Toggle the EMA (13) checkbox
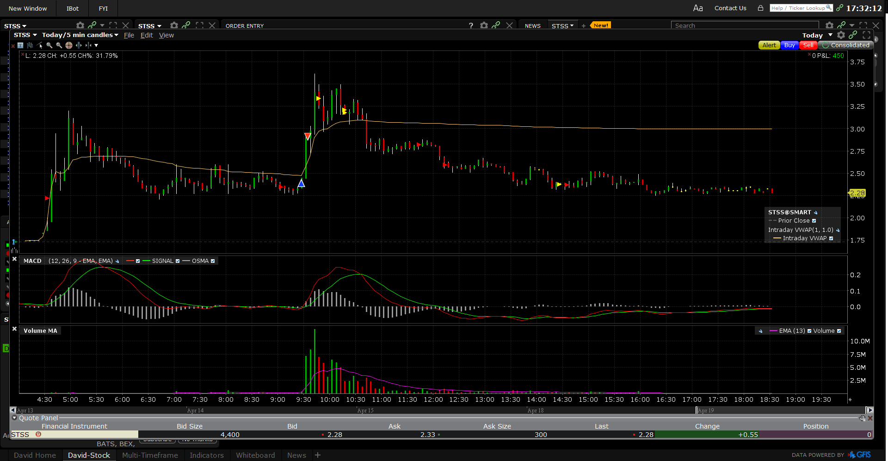888x461 pixels. (x=809, y=331)
